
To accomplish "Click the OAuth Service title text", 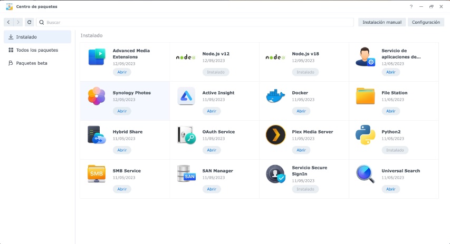I will point(218,132).
